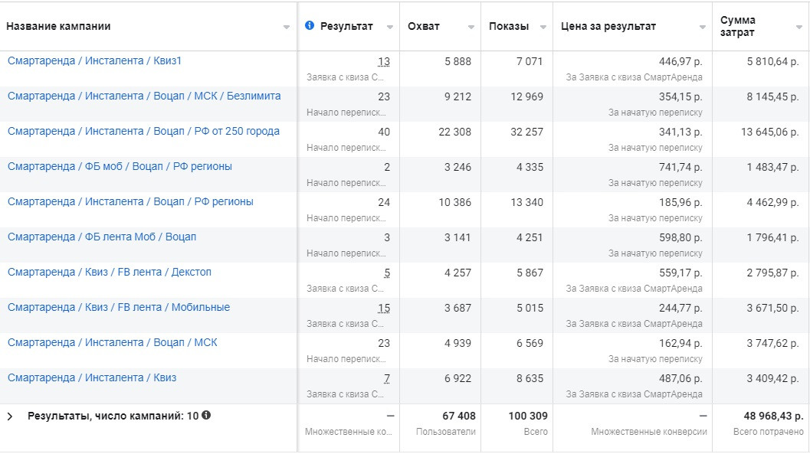The height and width of the screenshot is (454, 810).
Task: Select the cost per result 598,80 р.
Action: (680, 238)
